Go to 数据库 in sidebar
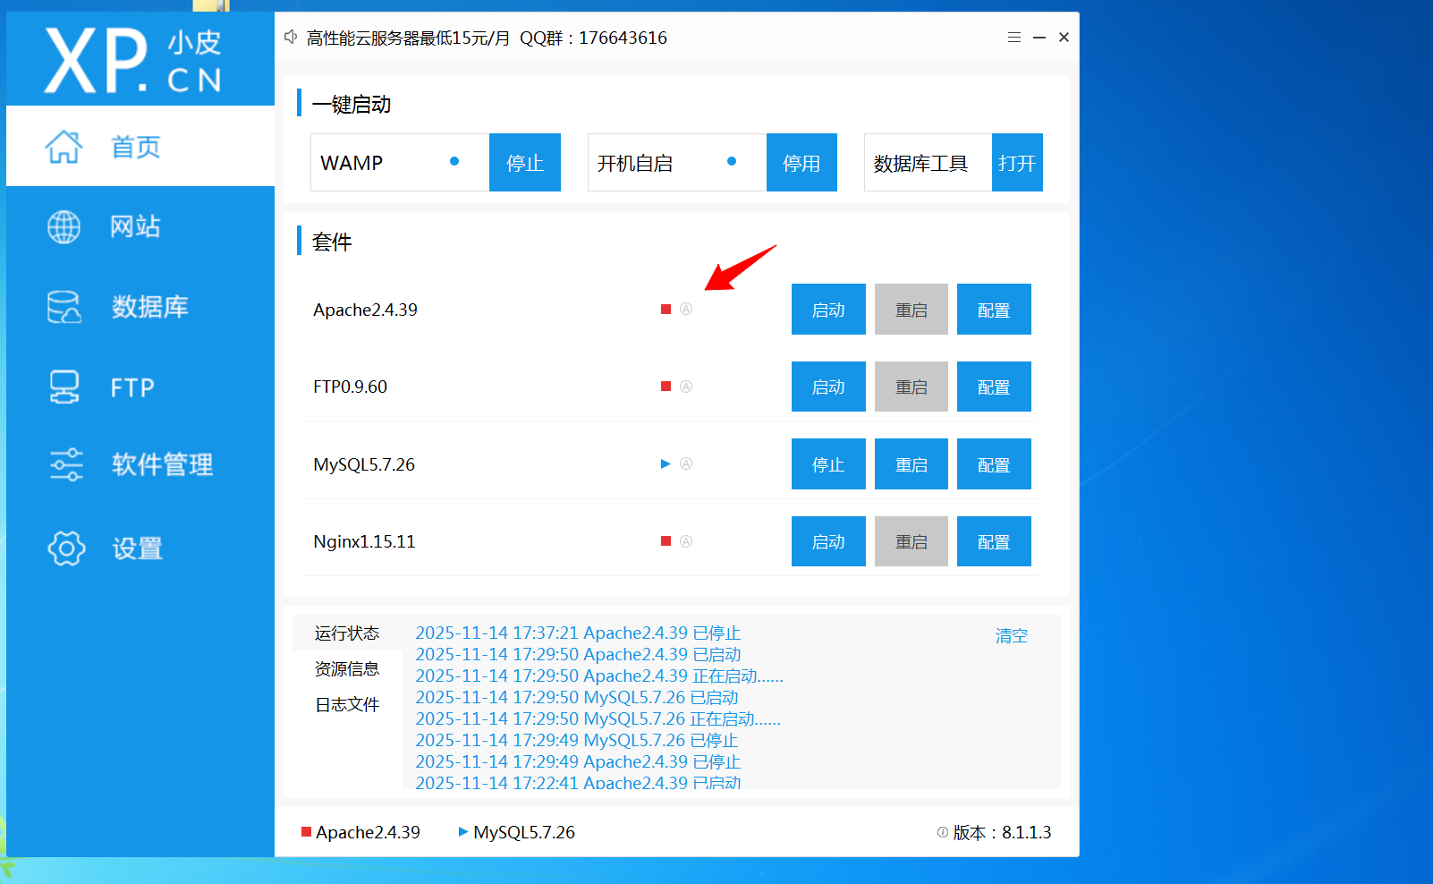 click(150, 307)
